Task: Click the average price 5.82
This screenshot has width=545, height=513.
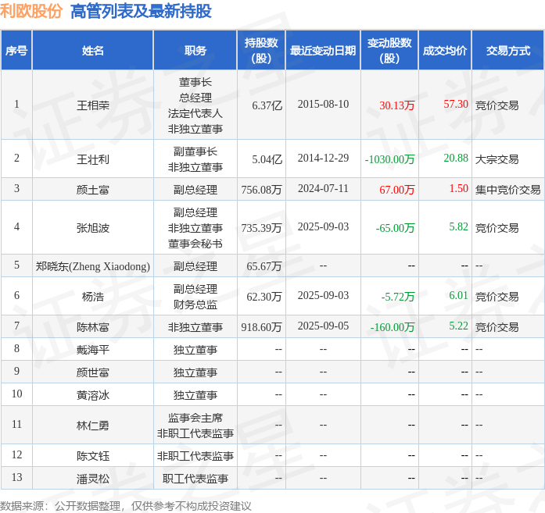Action: point(458,226)
